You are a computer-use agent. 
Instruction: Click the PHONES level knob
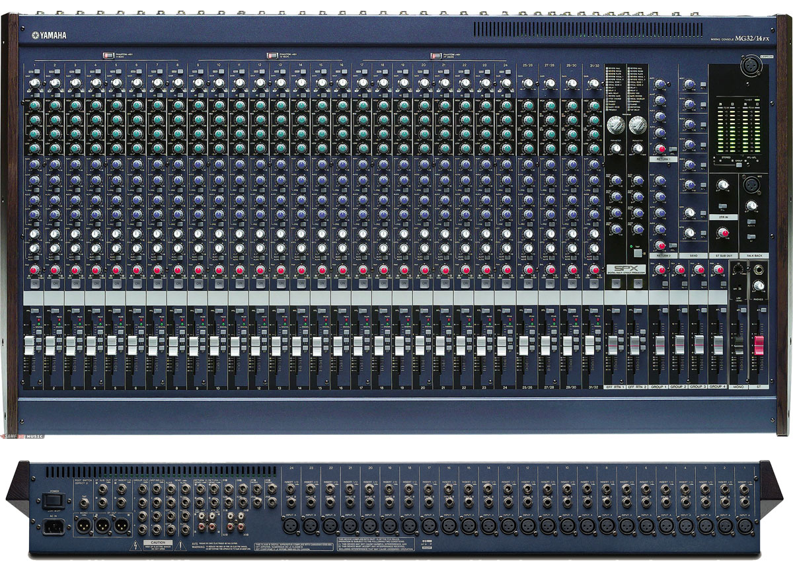759,286
